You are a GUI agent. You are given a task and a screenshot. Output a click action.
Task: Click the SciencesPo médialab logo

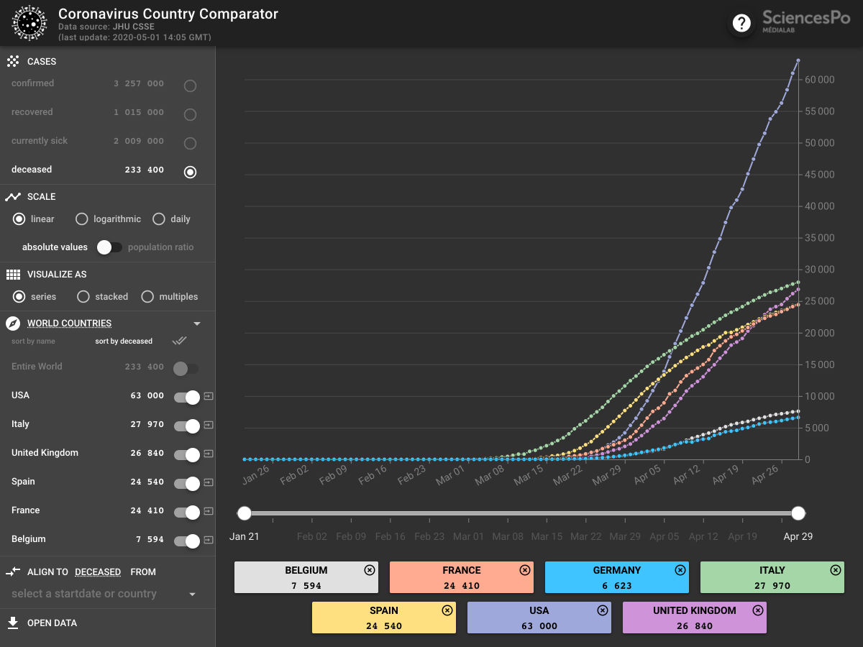pos(805,21)
